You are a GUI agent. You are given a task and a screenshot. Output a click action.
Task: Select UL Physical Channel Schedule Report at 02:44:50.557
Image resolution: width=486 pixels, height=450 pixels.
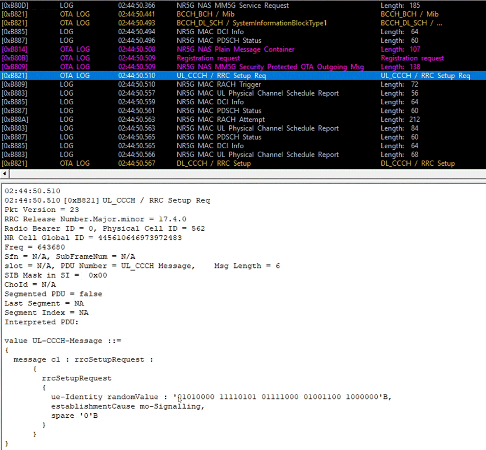(243, 93)
